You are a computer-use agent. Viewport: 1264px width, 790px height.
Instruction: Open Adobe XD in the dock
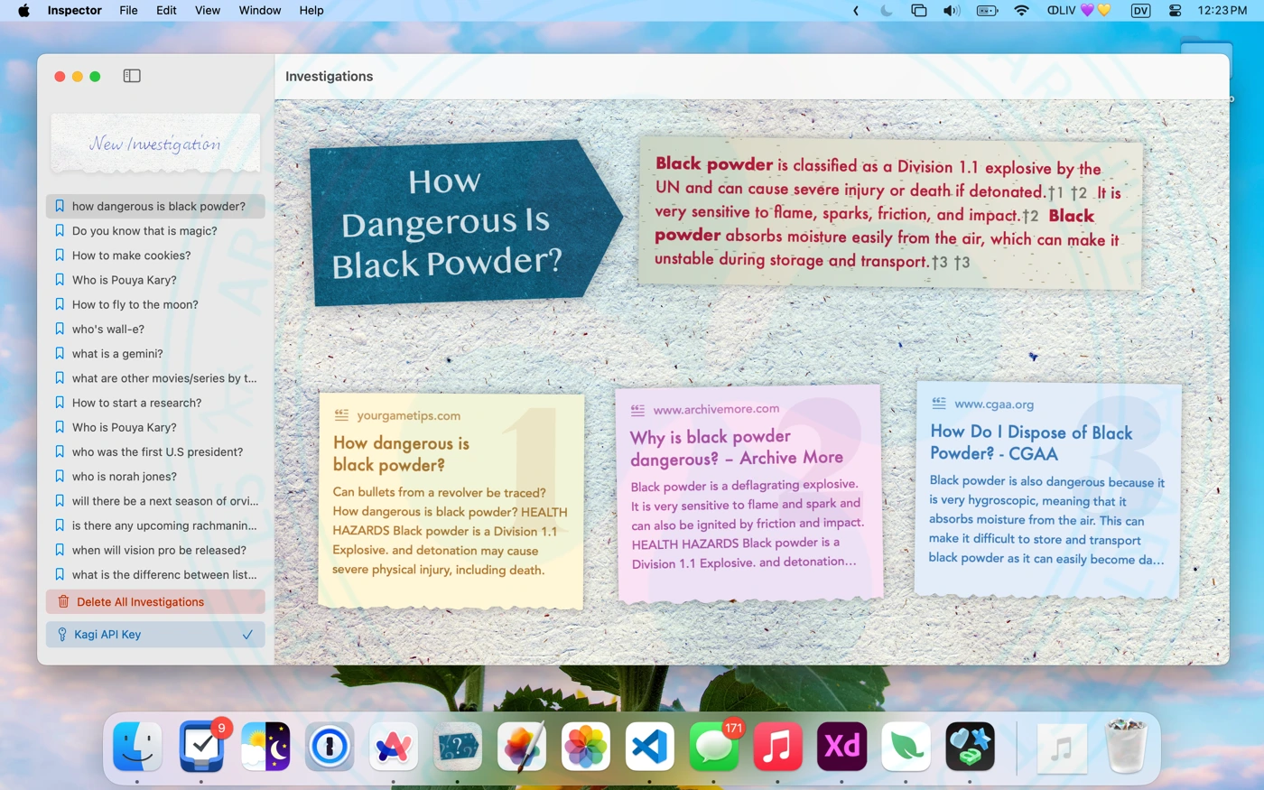tap(841, 747)
